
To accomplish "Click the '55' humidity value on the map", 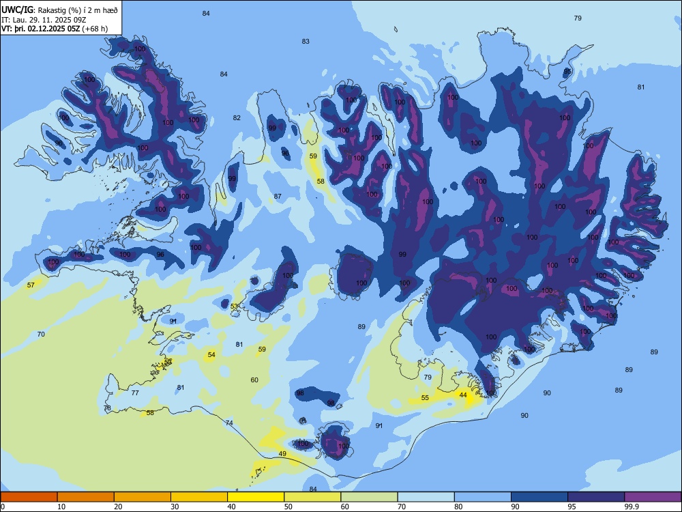I will tap(425, 397).
